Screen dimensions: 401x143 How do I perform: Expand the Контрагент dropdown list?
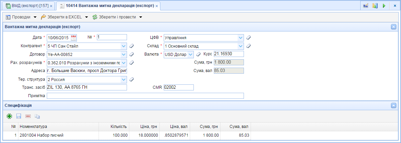coord(124,46)
